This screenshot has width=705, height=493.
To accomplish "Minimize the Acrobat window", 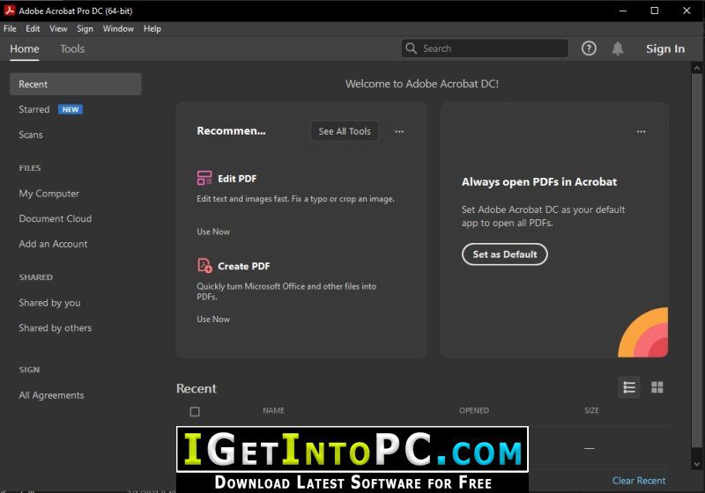I will coord(623,11).
